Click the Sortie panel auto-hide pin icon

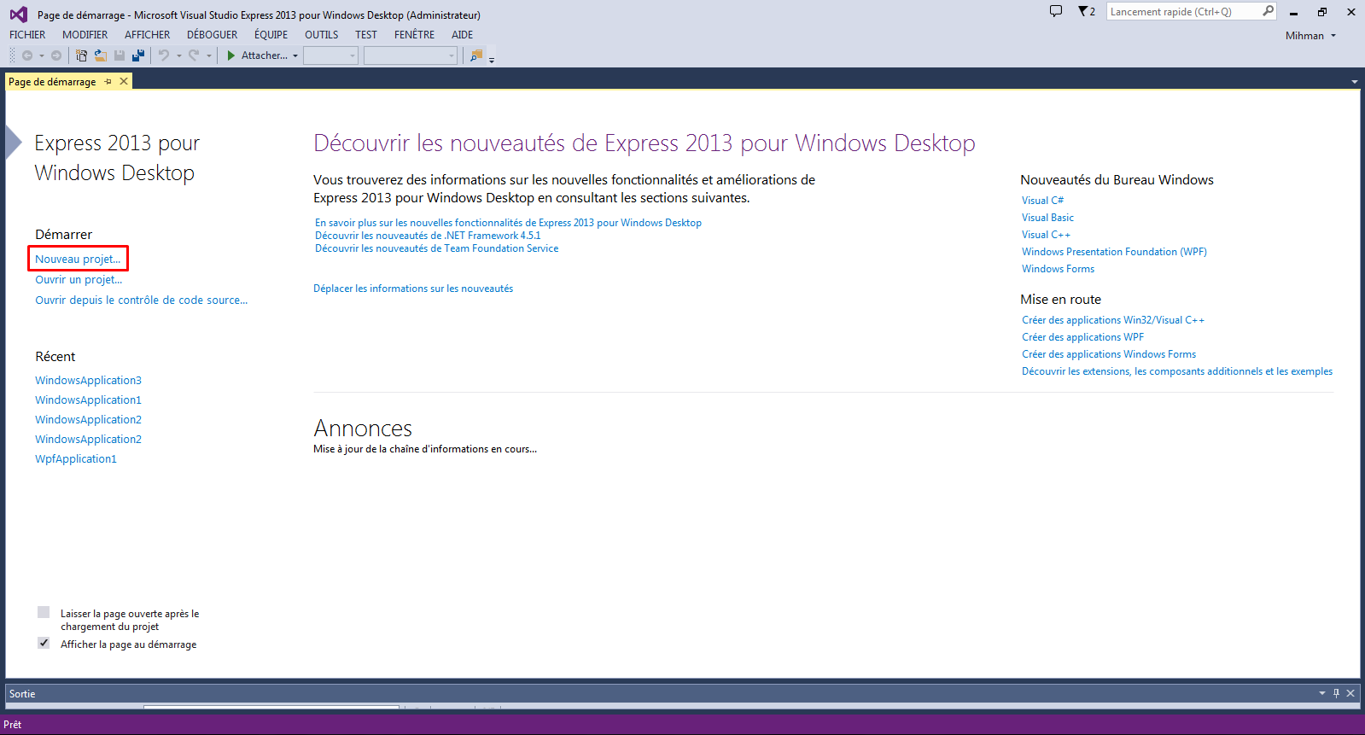pyautogui.click(x=1337, y=693)
